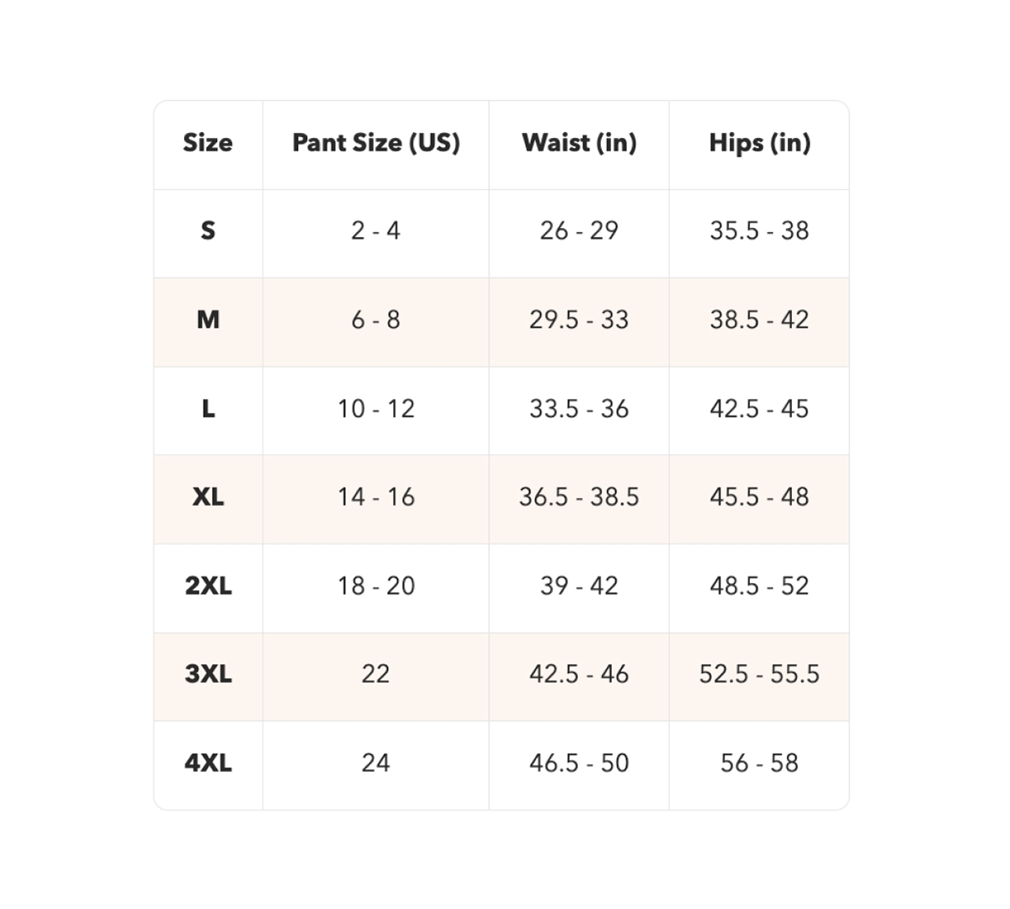Click the pant size cell 18 - 20
Viewport: 1010px width, 909px height.
coord(375,586)
